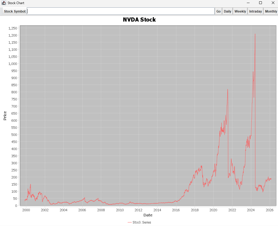Switch chart to Daily view
Image resolution: width=278 pixels, height=226 pixels.
pyautogui.click(x=227, y=11)
